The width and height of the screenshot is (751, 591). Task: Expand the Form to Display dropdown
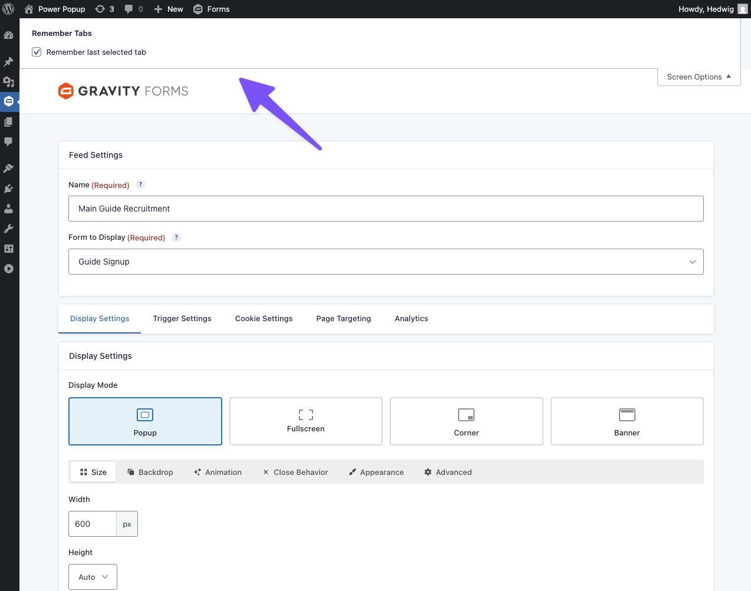(386, 262)
